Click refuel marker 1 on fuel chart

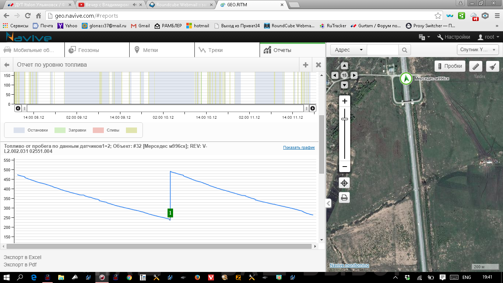170,213
